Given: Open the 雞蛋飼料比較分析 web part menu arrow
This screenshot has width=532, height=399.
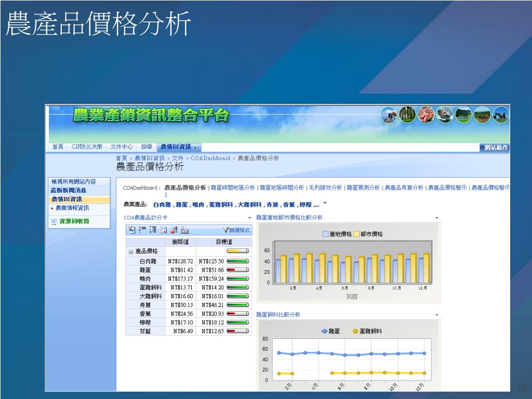Looking at the screenshot, I should coord(436,315).
